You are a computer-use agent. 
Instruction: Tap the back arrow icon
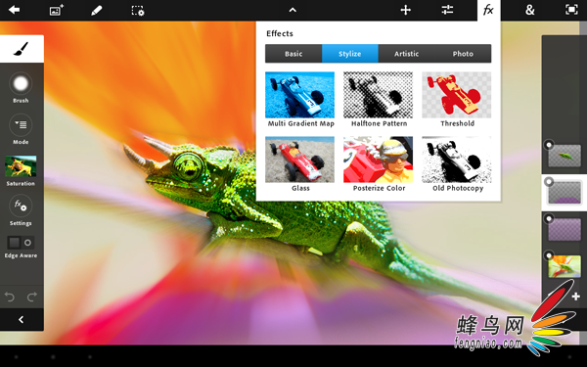coord(14,10)
